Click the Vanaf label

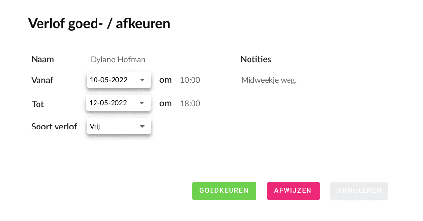coord(42,81)
